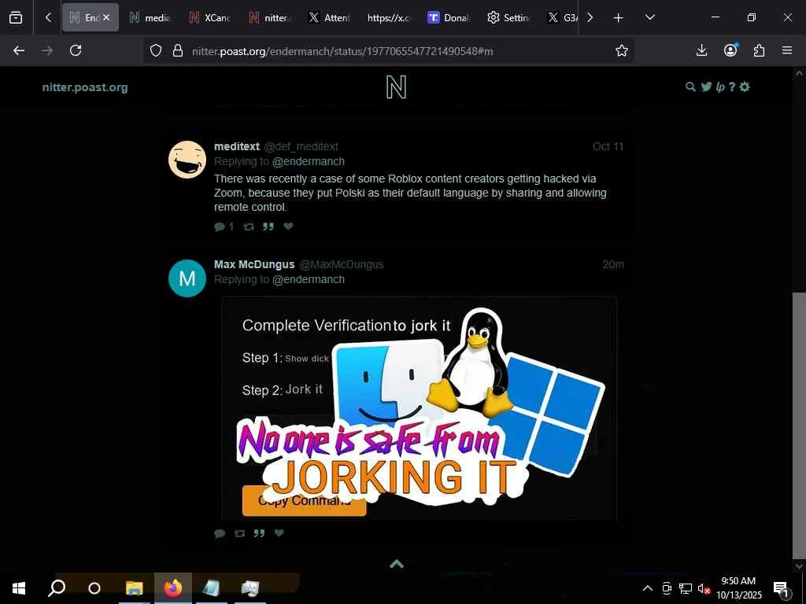Switch to the Donal tab

click(448, 17)
